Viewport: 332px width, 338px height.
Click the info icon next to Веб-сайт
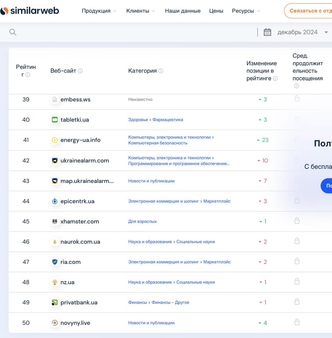[x=80, y=71]
